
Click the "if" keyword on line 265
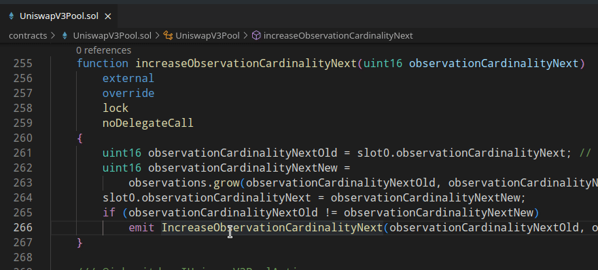(x=109, y=212)
